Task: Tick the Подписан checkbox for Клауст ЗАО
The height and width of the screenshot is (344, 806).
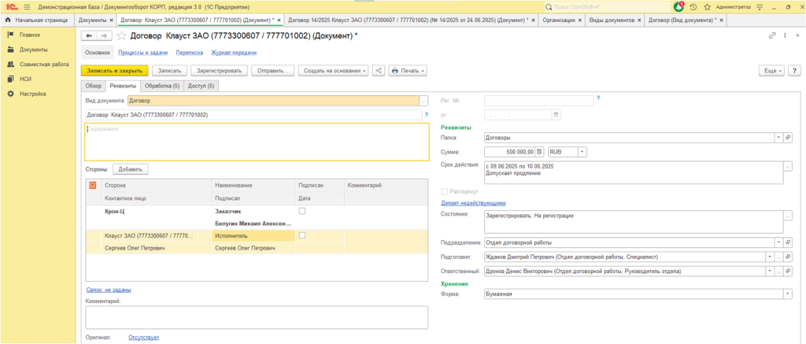Action: tap(302, 235)
